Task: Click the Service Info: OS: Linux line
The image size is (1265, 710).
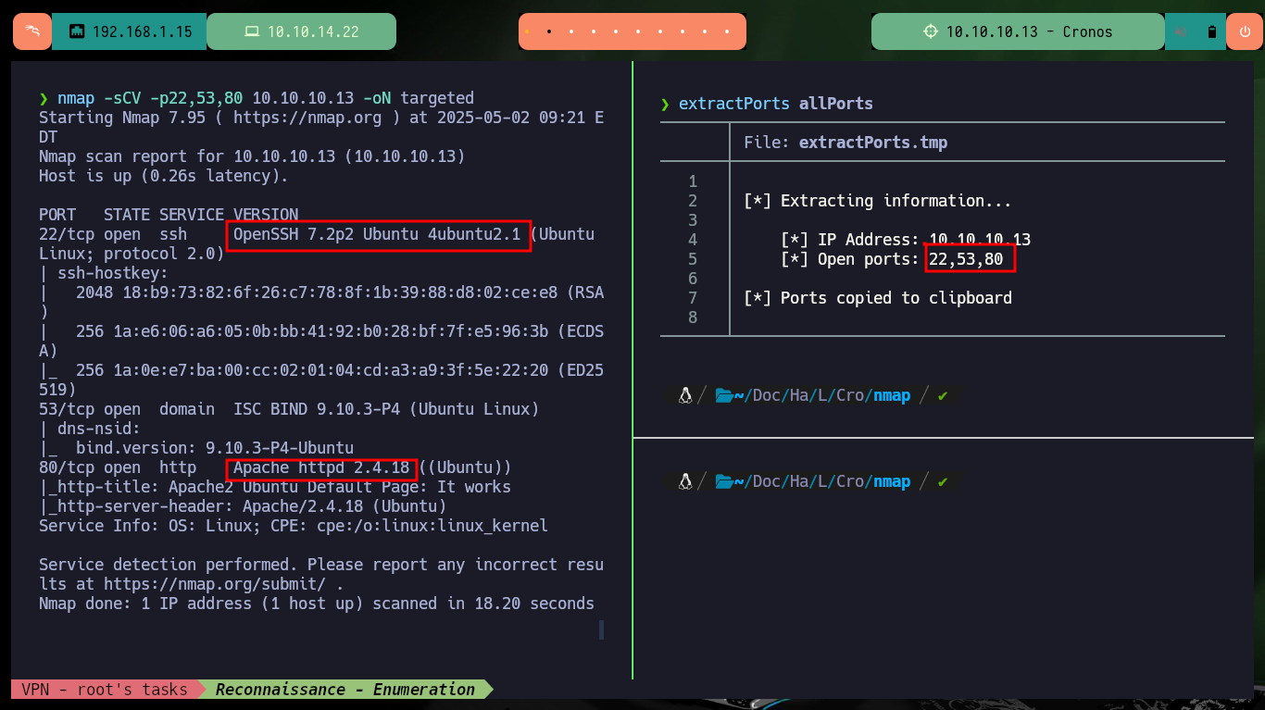Action: 294,526
